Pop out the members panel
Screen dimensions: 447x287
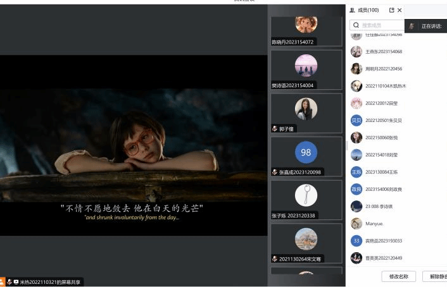391,10
